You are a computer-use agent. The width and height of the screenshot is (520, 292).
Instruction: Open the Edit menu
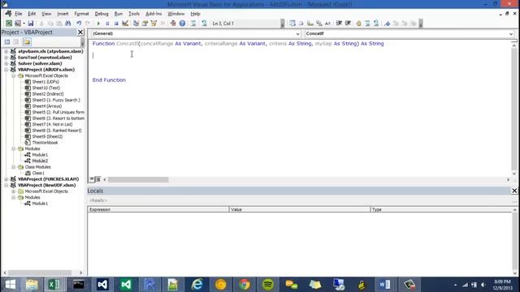32,14
